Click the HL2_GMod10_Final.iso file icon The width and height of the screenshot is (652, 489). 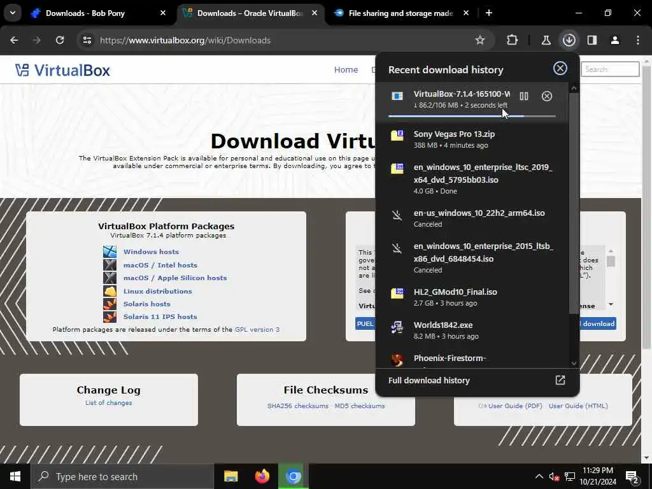[x=397, y=293]
